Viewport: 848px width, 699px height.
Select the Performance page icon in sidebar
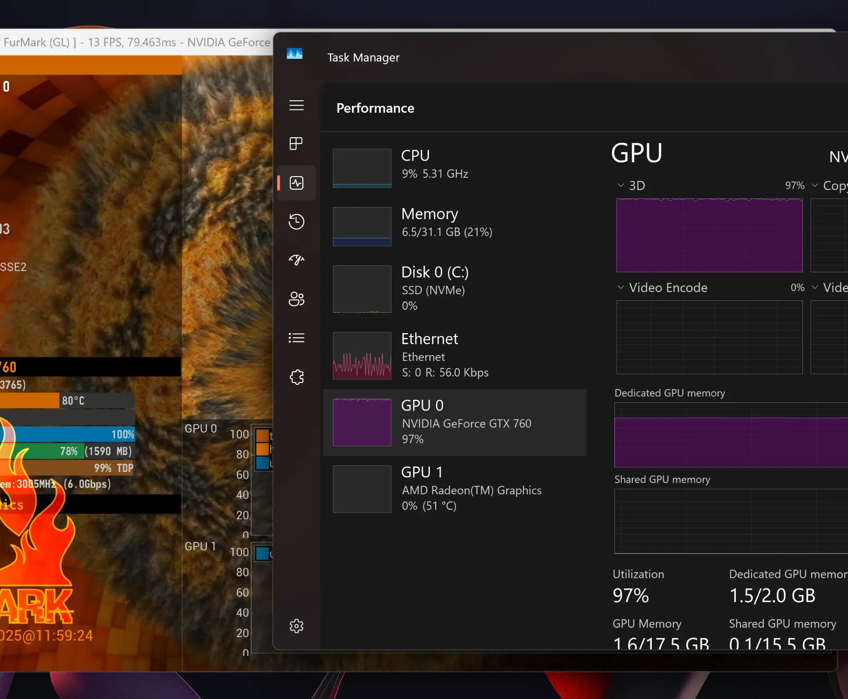(296, 183)
